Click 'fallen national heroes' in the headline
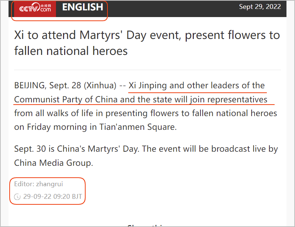The height and width of the screenshot is (227, 295). click(x=71, y=51)
